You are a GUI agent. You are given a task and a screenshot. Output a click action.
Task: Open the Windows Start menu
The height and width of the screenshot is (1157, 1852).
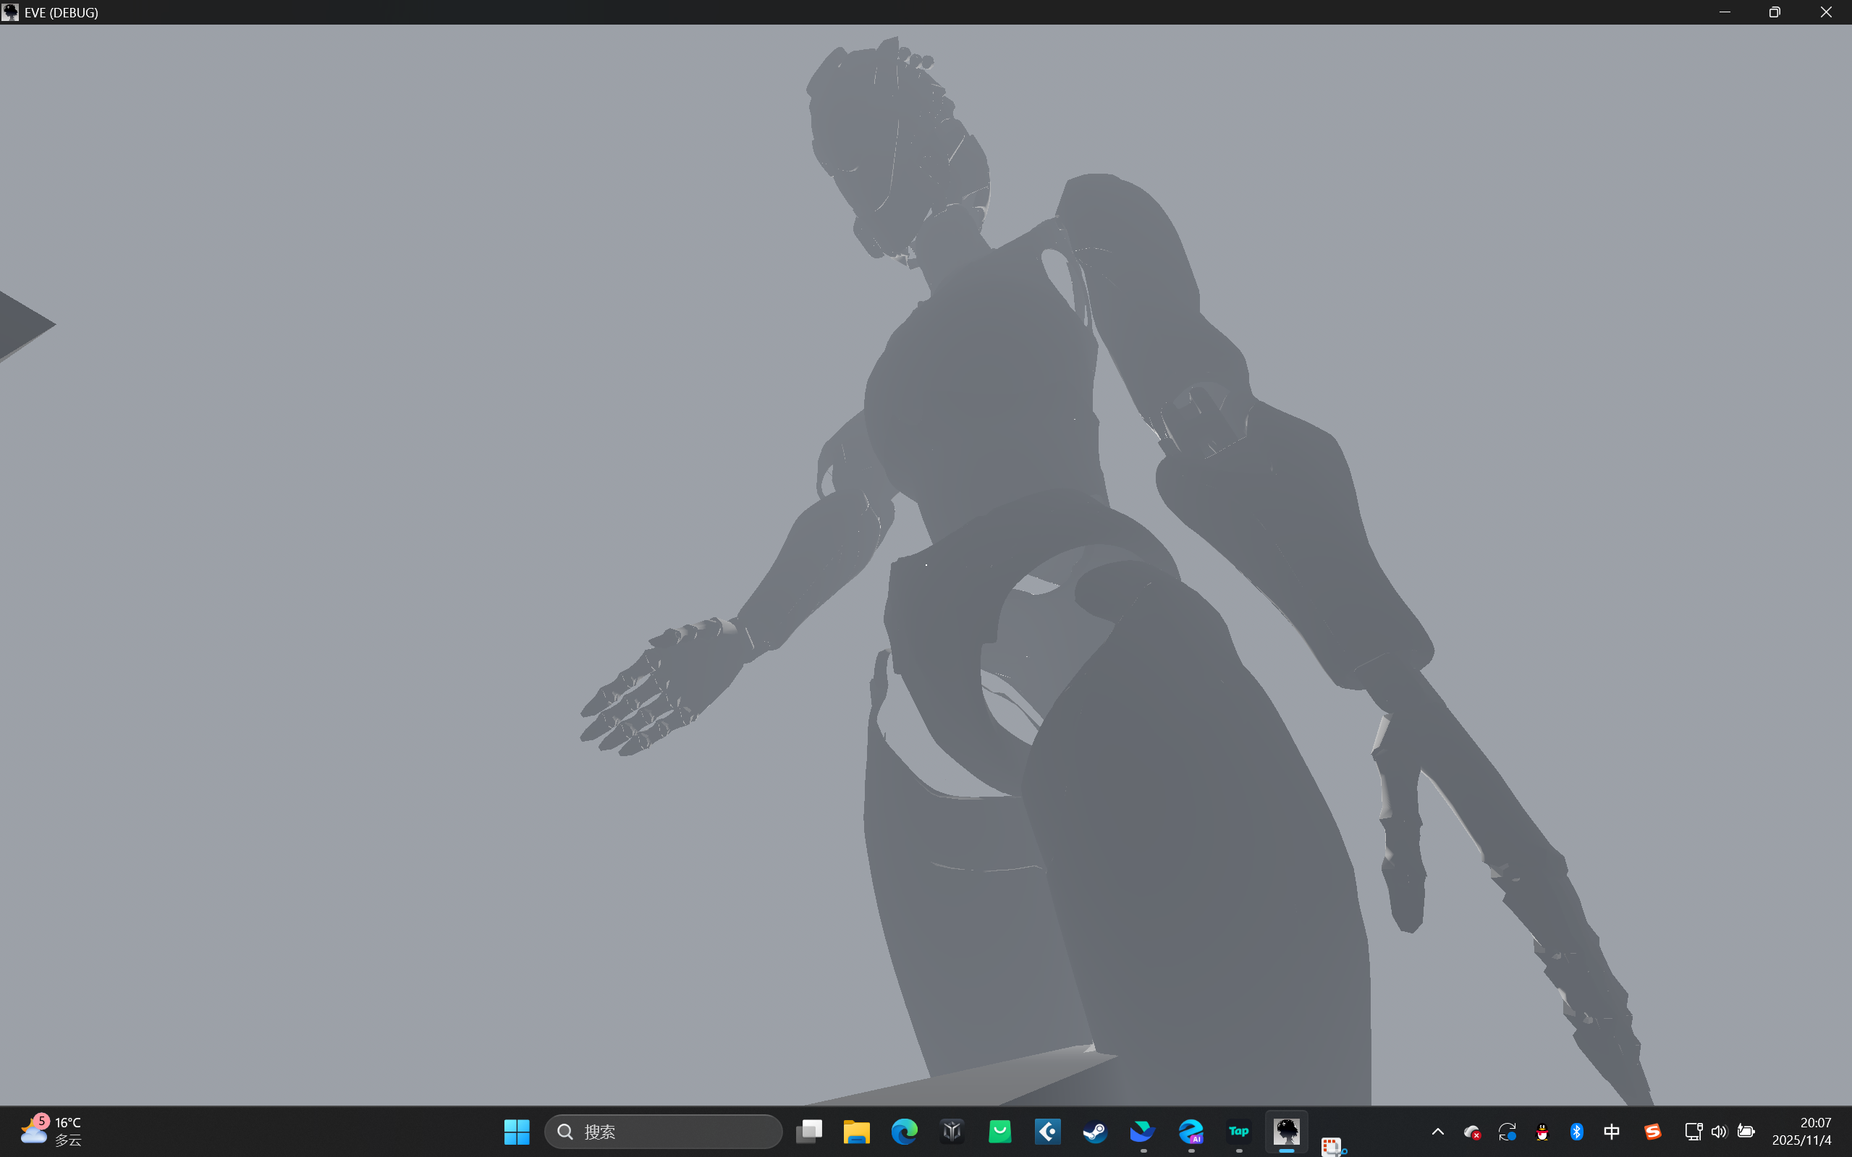pos(517,1131)
